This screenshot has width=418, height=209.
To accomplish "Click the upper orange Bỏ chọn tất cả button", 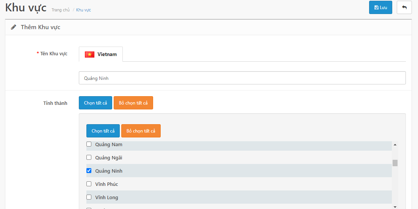I will click(133, 103).
